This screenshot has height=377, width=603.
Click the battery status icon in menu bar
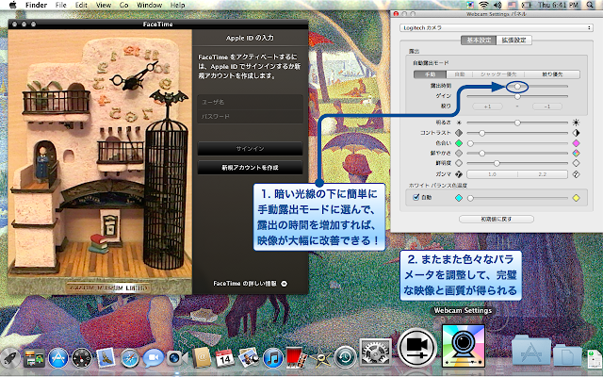click(x=526, y=5)
